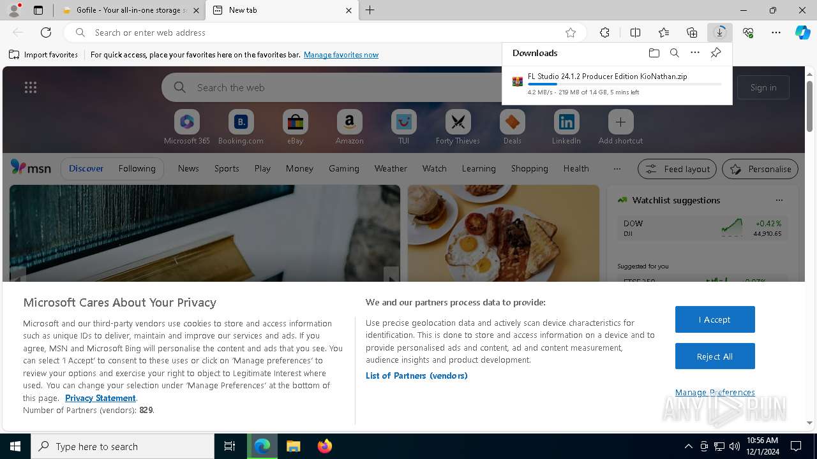Open TUI shortcut tile
This screenshot has height=459, width=817.
(x=403, y=127)
